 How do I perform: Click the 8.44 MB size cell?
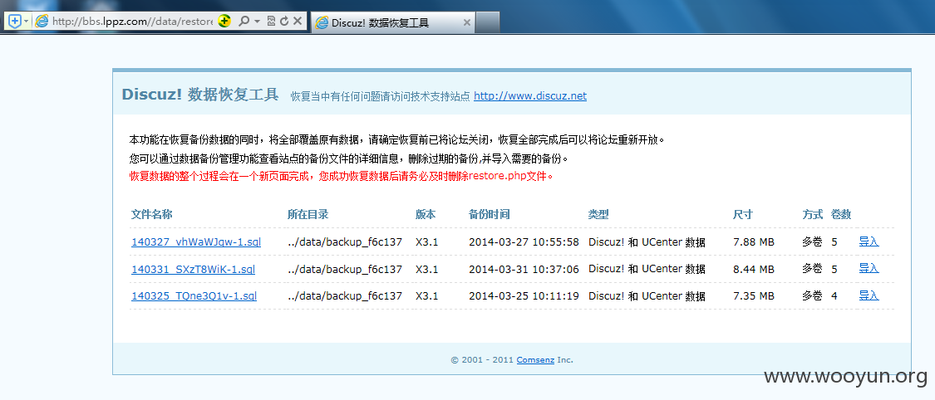tap(754, 269)
